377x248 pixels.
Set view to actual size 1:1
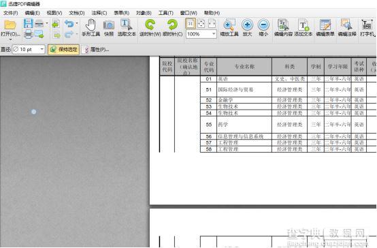click(190, 24)
